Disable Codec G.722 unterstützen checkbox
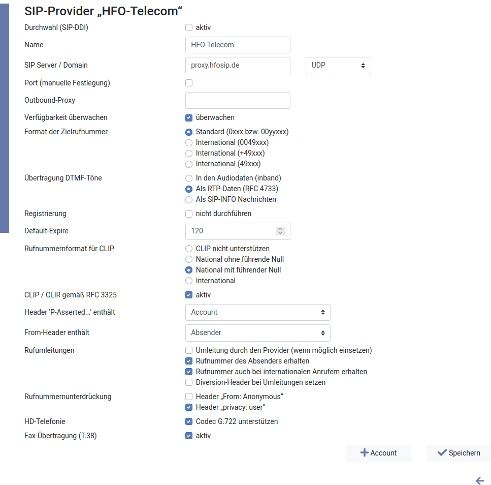491x485 pixels. [189, 421]
